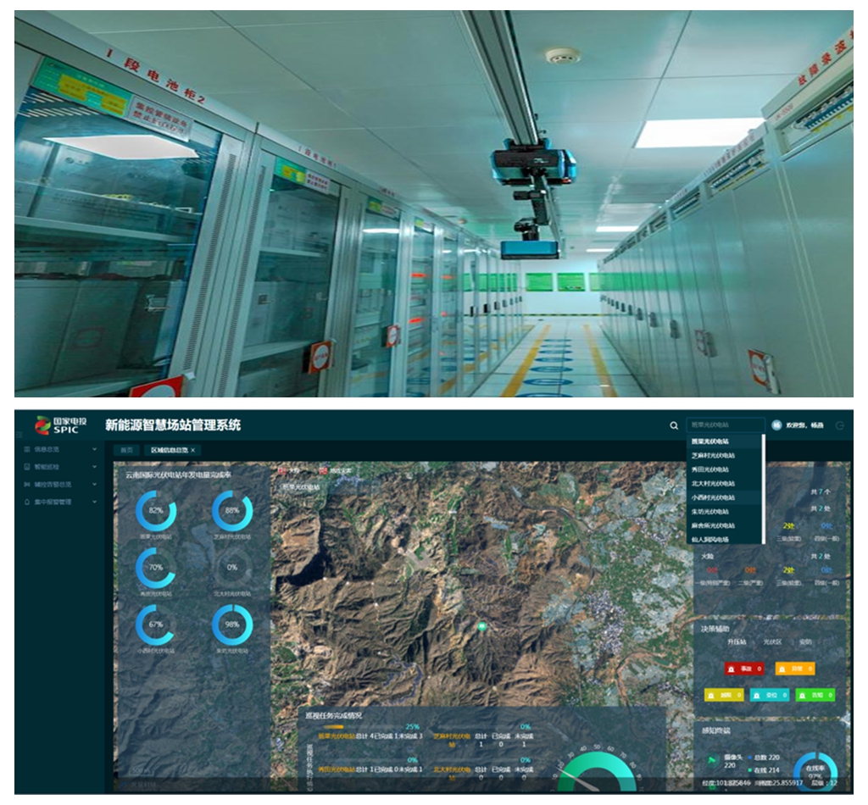Click the search magnifier icon in header
868x805 pixels.
coord(674,425)
